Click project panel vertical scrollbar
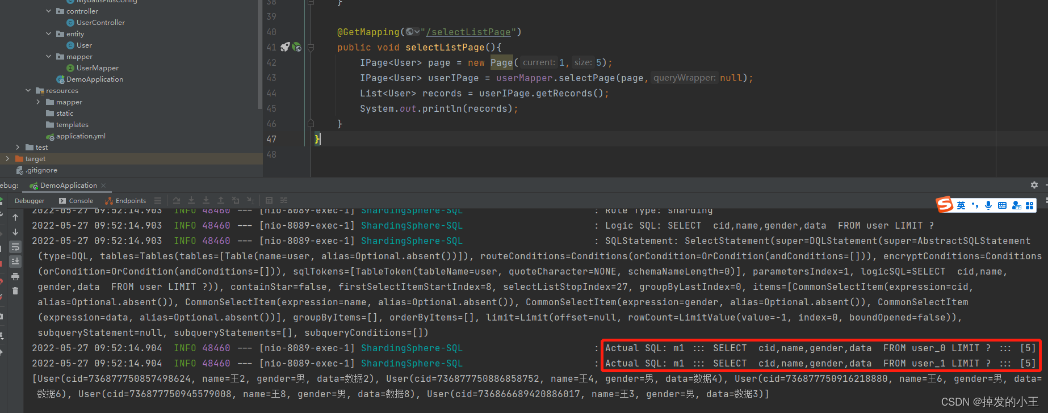 [260, 54]
